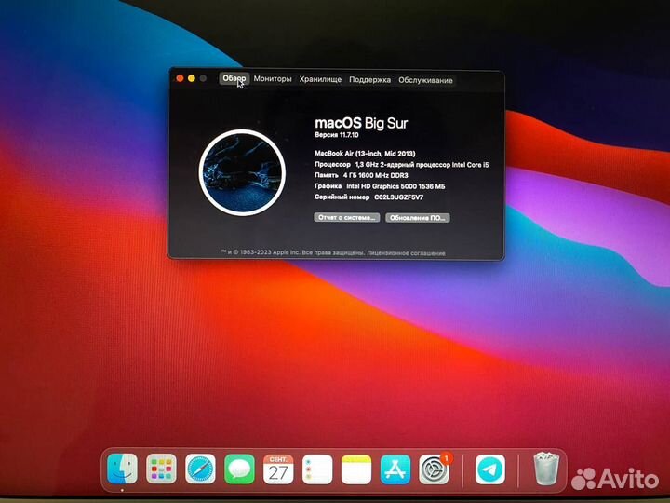
Task: Open the Reminders app in Dock
Action: [317, 469]
